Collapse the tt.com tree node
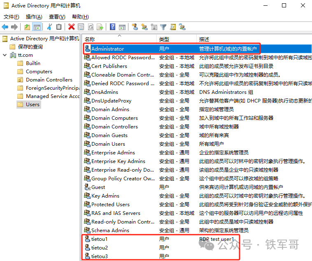This screenshot has width=312, height=261. click(5, 55)
